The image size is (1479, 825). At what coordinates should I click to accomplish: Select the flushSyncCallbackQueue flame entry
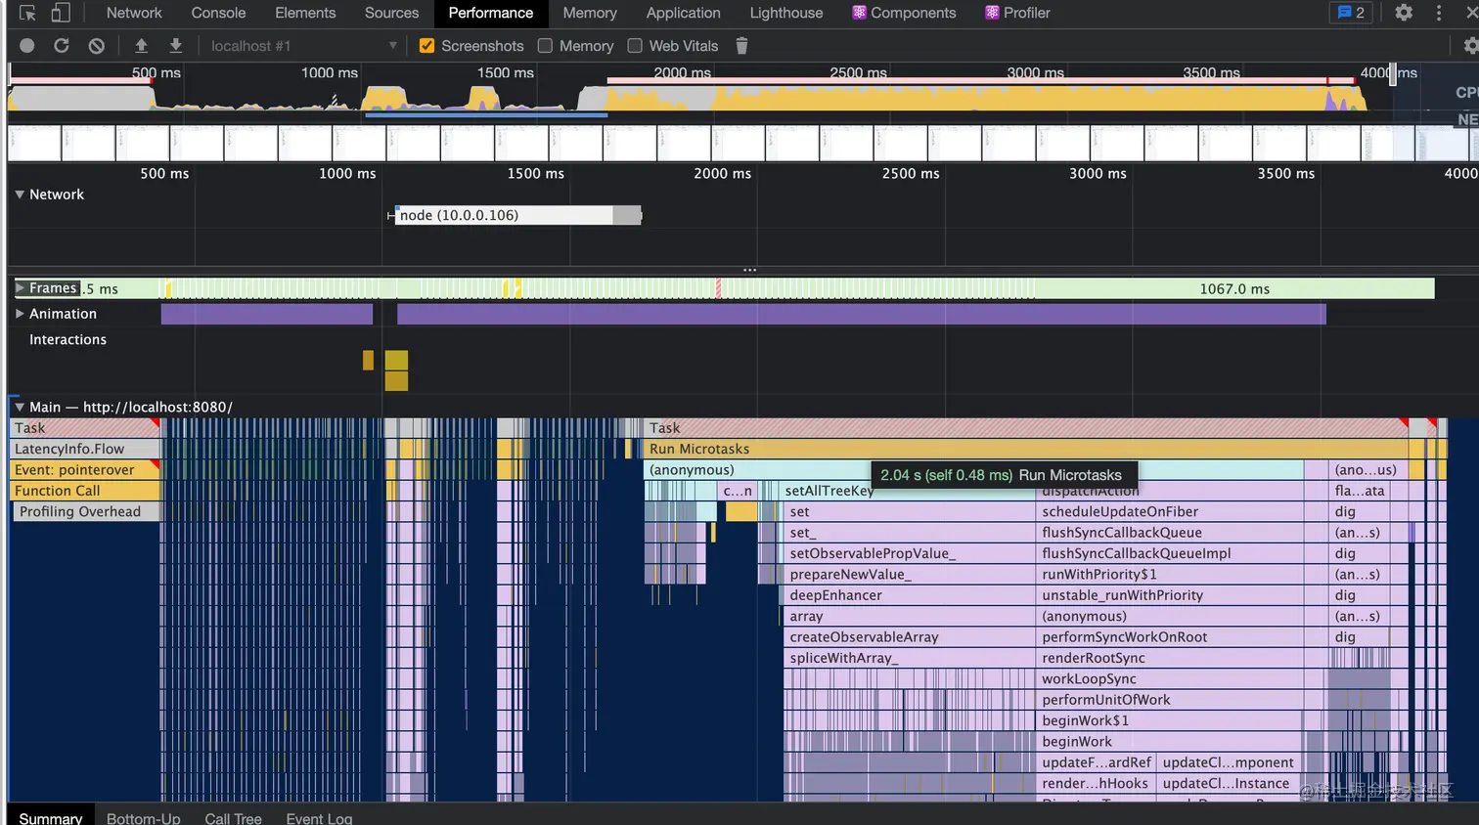tap(1169, 533)
